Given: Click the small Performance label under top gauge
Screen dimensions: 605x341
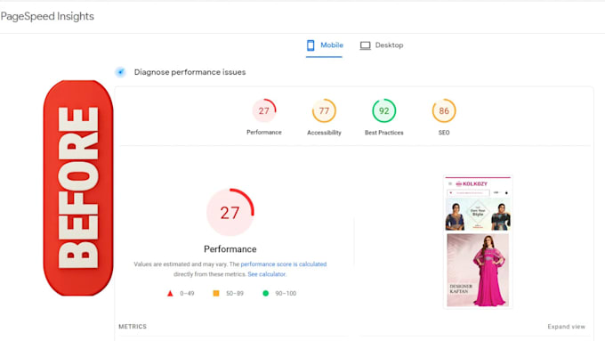Looking at the screenshot, I should (264, 132).
